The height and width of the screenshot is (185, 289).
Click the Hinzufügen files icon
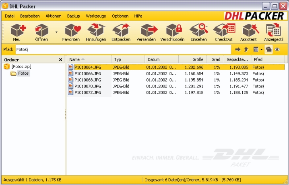[x=95, y=32]
